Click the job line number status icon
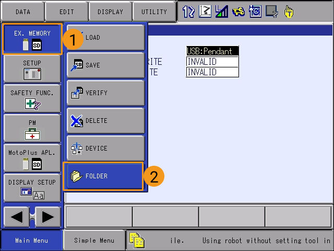This screenshot has height=251, width=334. click(188, 12)
